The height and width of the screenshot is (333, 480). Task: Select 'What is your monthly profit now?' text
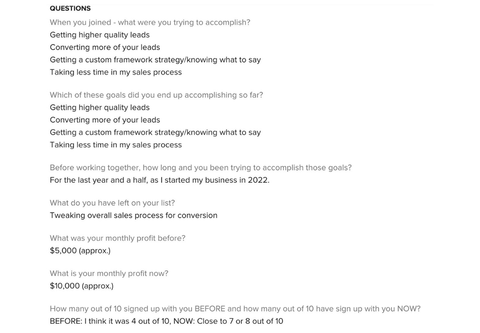(109, 273)
